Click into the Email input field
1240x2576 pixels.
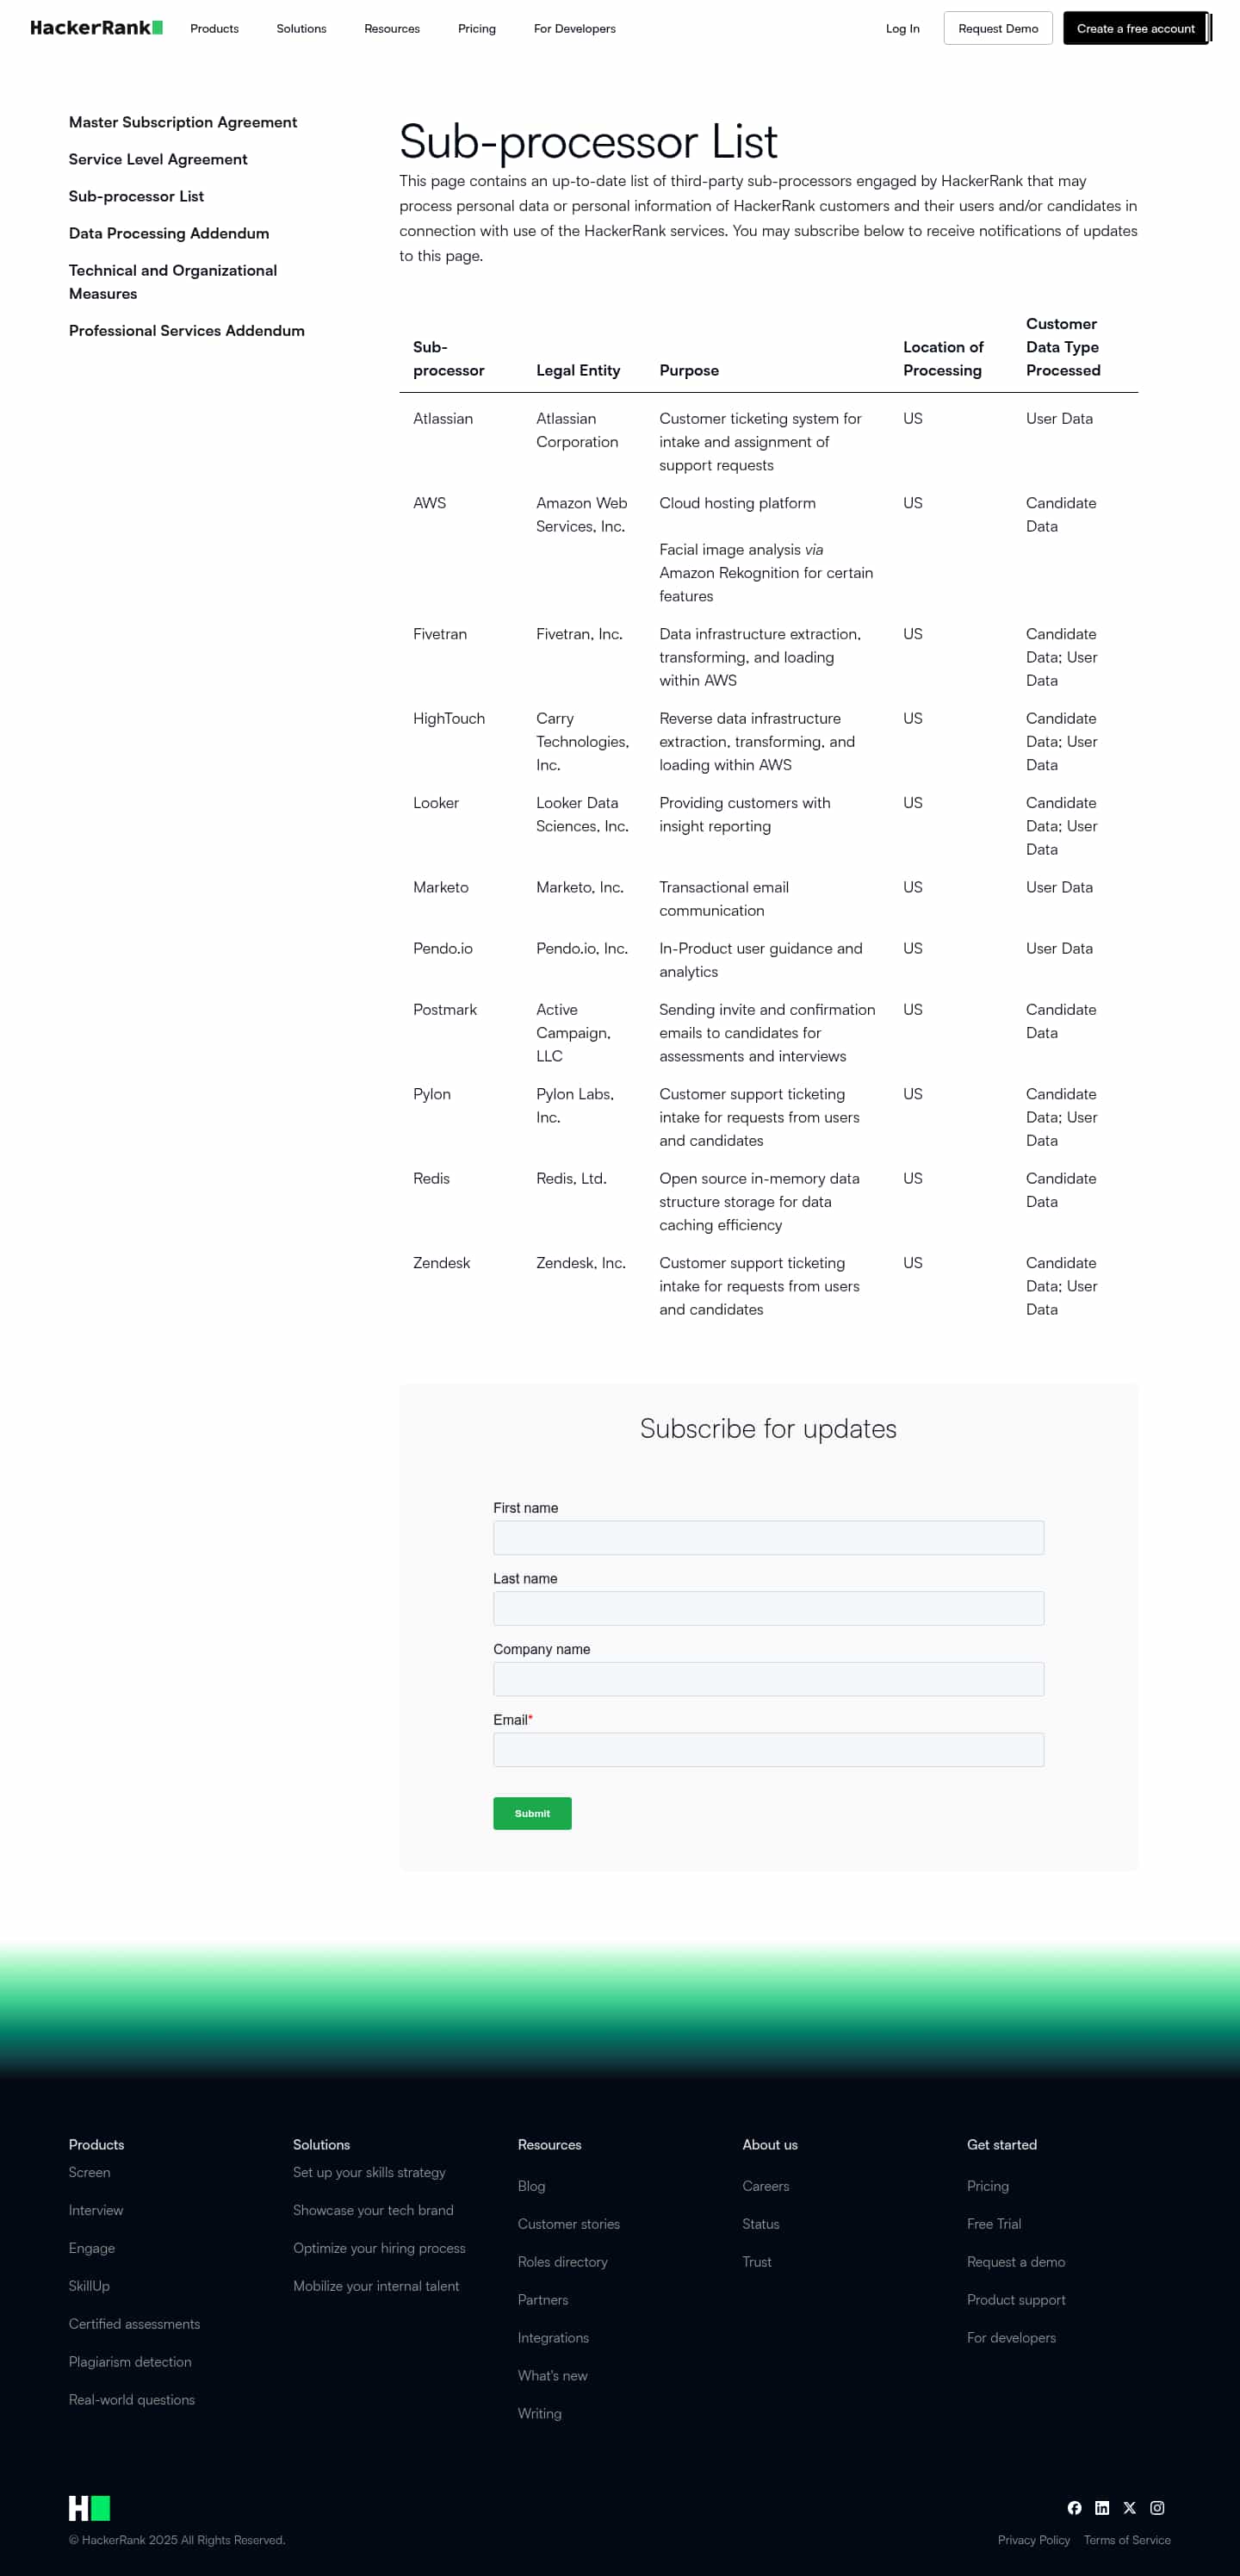click(x=767, y=1749)
